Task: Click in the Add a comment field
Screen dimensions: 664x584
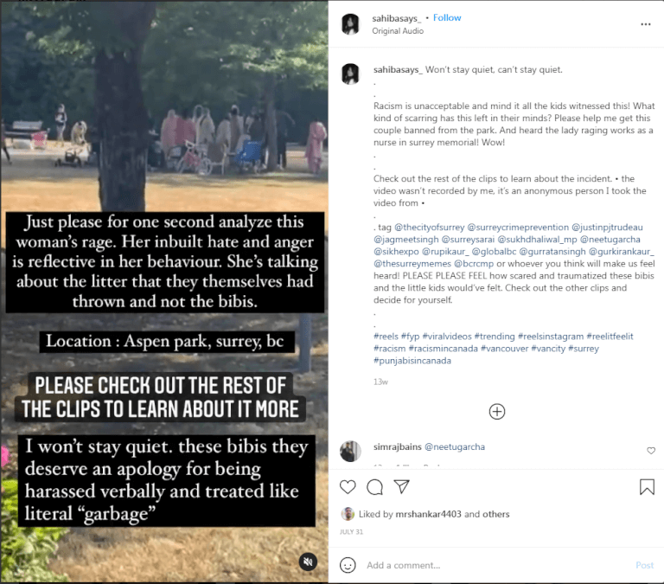Action: click(x=495, y=565)
